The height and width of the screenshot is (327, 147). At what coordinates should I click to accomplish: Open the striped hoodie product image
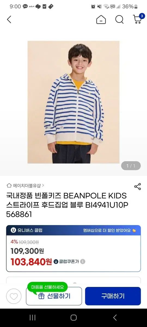click(73, 102)
